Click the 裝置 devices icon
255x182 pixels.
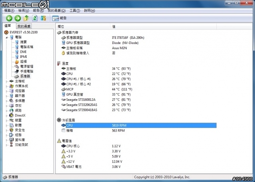tap(12, 120)
